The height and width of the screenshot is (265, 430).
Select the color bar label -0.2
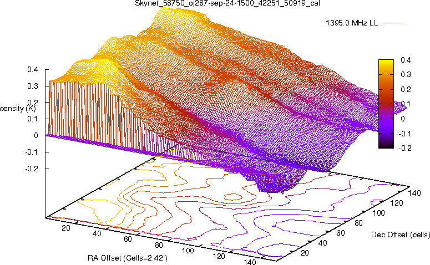pyautogui.click(x=405, y=148)
